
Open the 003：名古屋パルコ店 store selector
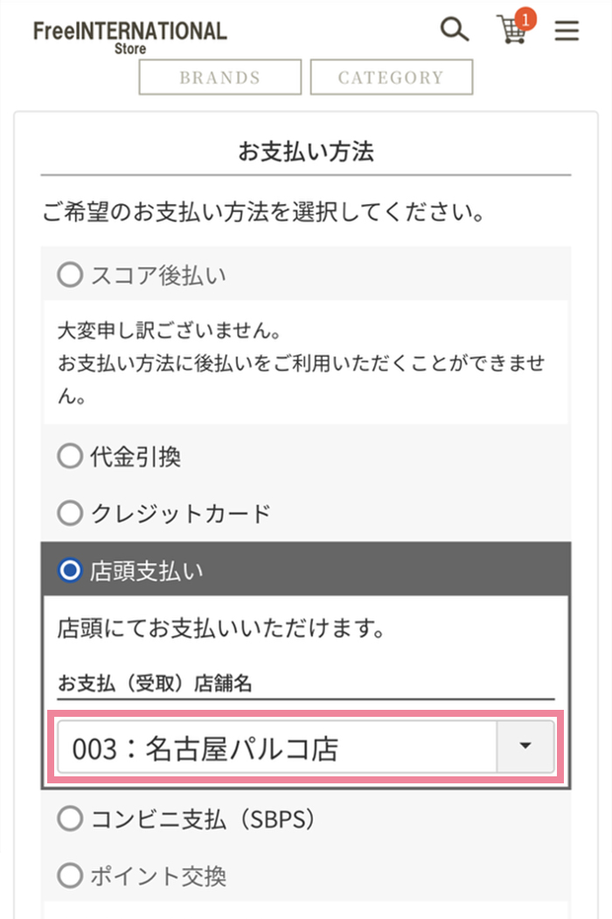276,747
